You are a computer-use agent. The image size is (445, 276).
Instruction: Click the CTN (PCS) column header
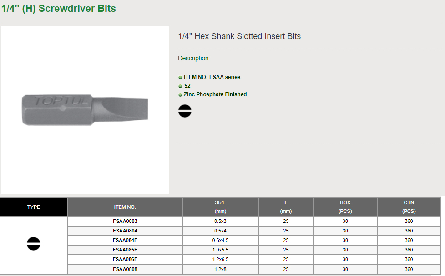(409, 207)
